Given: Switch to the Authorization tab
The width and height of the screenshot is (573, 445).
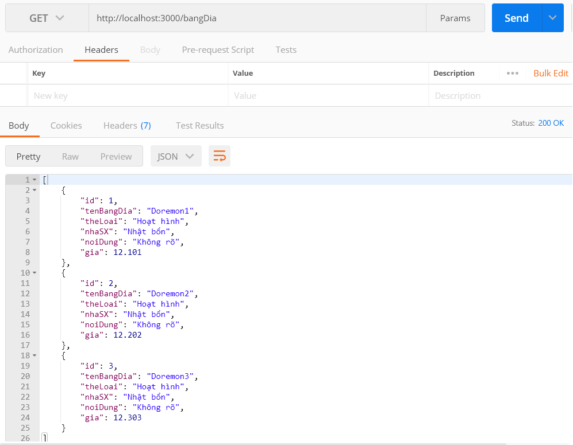Looking at the screenshot, I should [x=36, y=50].
